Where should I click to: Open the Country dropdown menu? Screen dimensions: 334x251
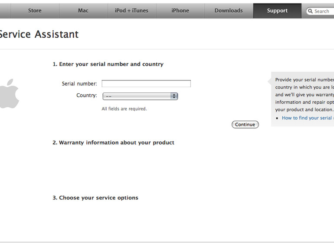(x=140, y=96)
